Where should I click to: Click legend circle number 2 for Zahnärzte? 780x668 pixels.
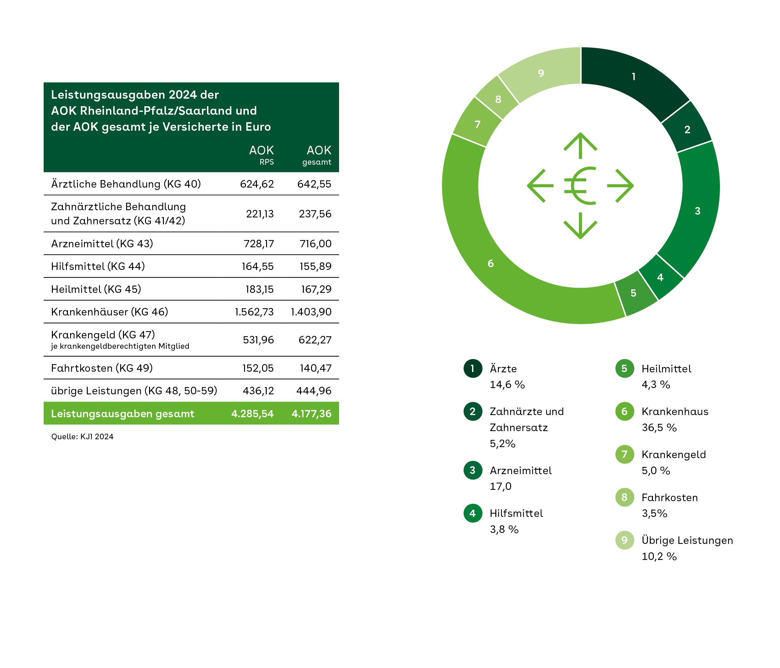coord(473,412)
